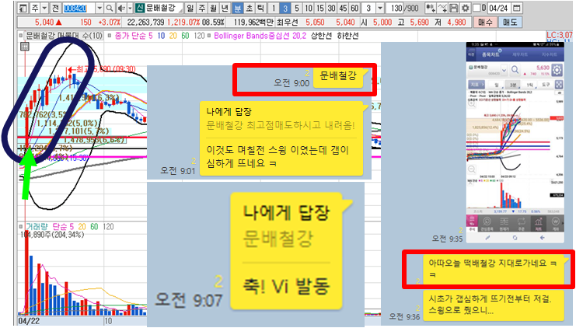Click the grid icon at chart top-left
The height and width of the screenshot is (328, 576).
coord(25,47)
